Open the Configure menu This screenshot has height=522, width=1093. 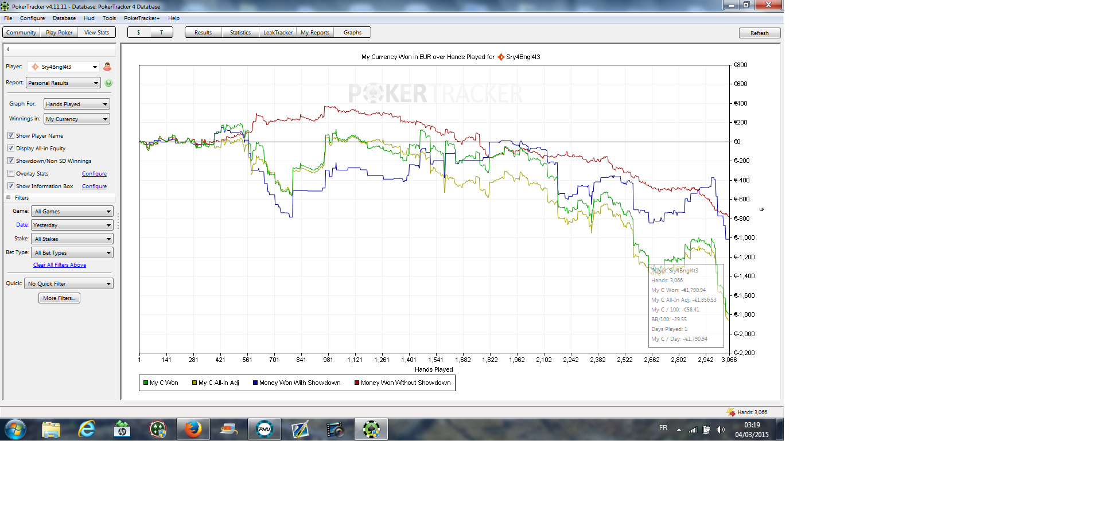coord(32,18)
